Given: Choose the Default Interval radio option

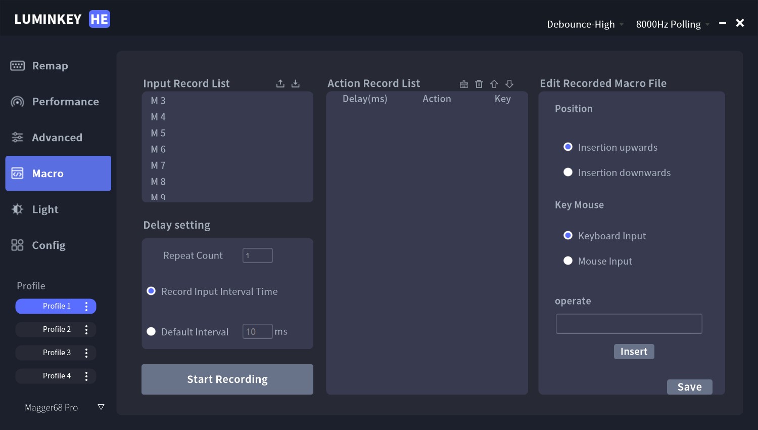Looking at the screenshot, I should click(x=151, y=331).
